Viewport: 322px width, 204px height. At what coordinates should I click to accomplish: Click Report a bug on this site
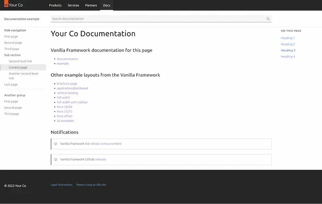pos(91,185)
